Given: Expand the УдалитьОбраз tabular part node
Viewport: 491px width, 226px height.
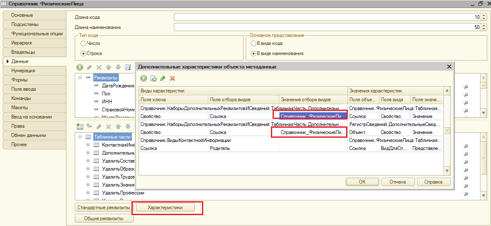Looking at the screenshot, I should [88, 169].
